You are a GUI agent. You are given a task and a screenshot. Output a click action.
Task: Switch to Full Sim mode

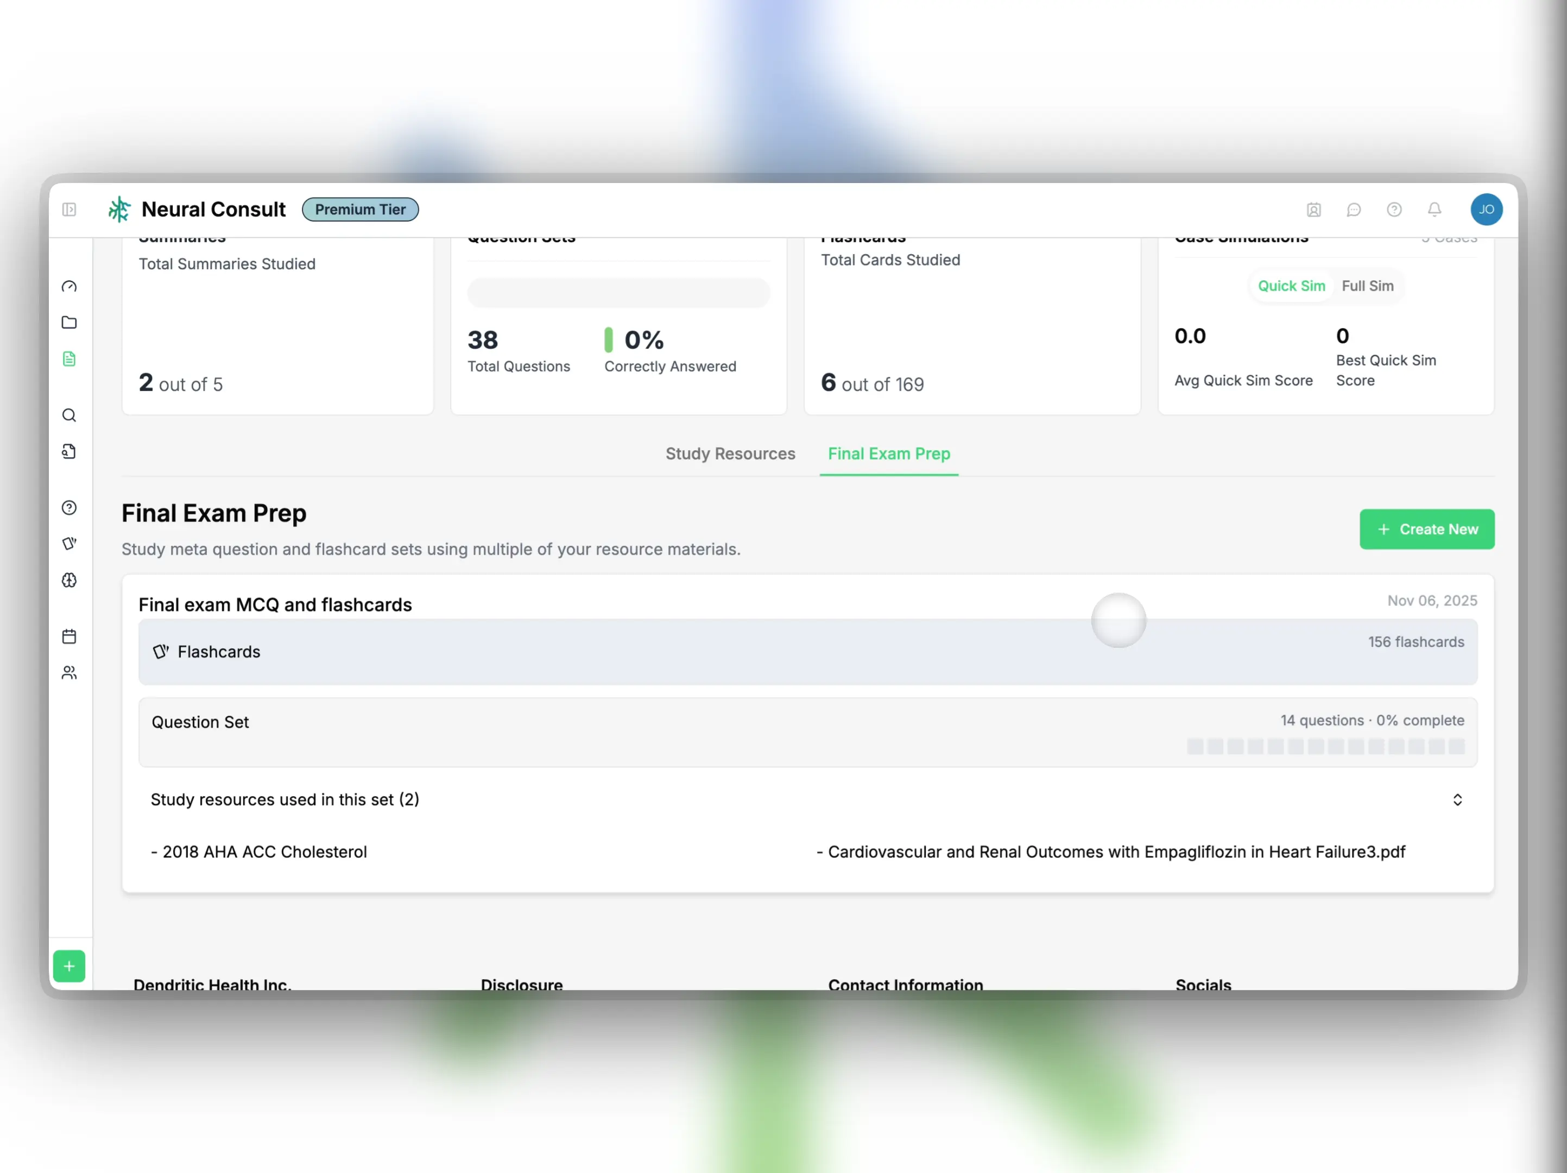click(1367, 286)
